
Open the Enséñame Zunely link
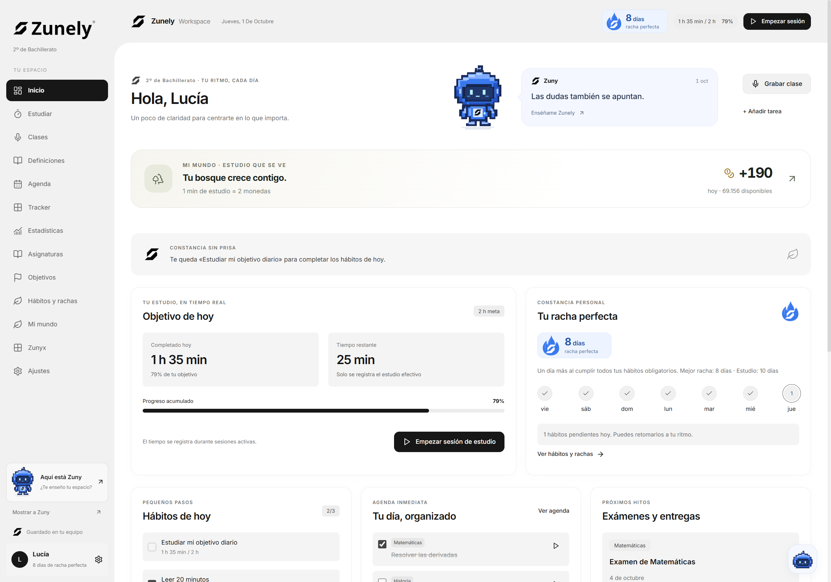pyautogui.click(x=557, y=113)
